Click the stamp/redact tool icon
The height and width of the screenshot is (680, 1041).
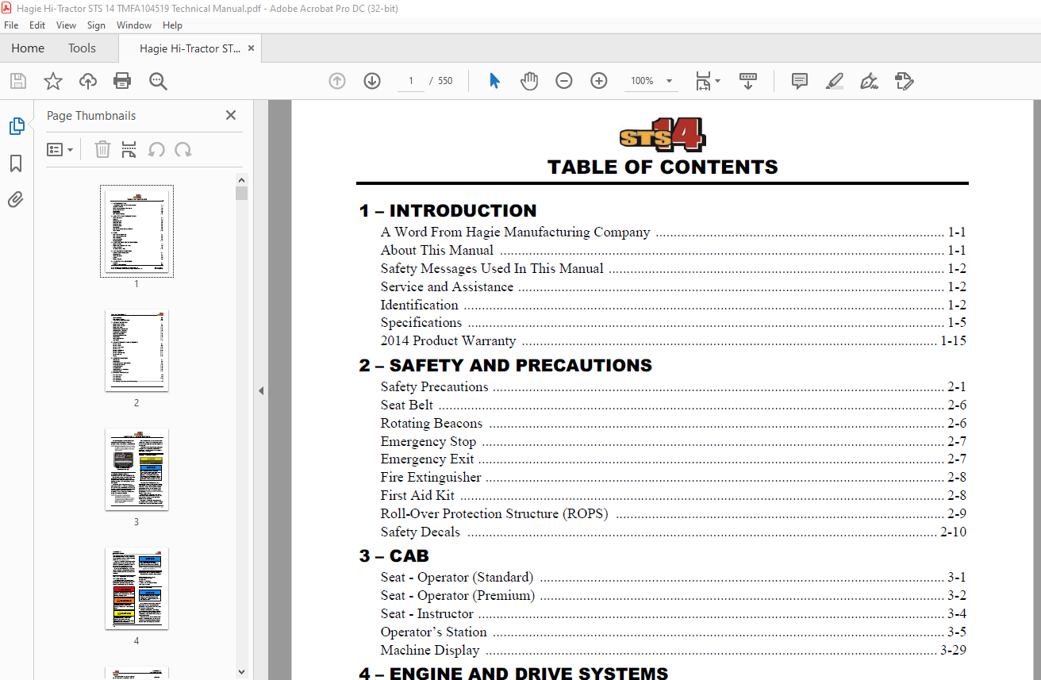[x=905, y=81]
